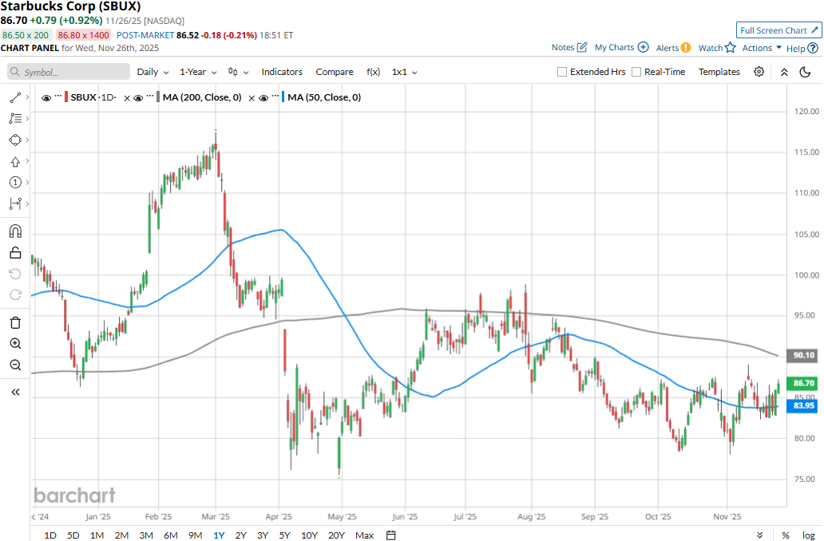Image resolution: width=824 pixels, height=541 pixels.
Task: Switch to dark mode moon icon
Action: click(x=805, y=72)
